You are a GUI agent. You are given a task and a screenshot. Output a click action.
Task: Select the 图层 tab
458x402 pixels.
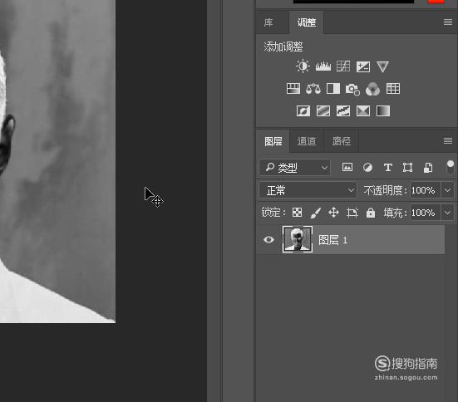click(x=273, y=141)
